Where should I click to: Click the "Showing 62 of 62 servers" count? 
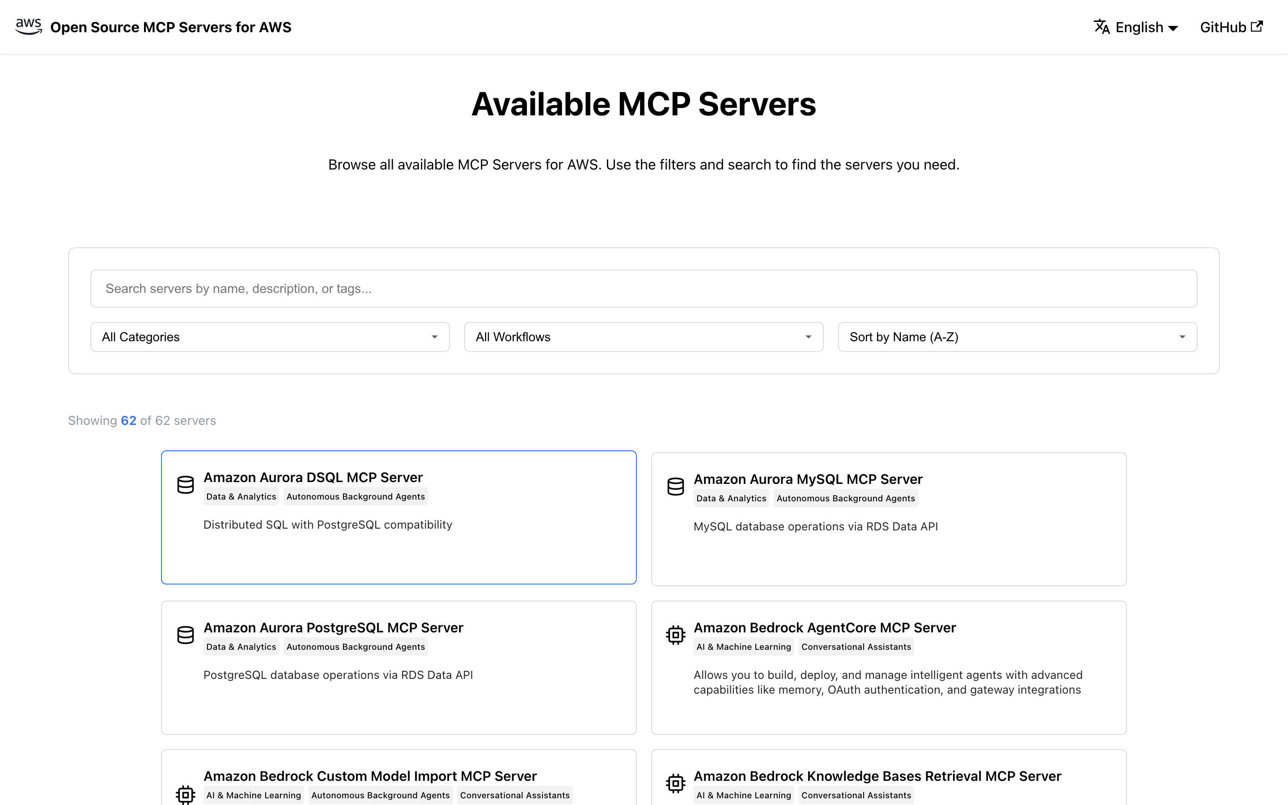pos(142,420)
